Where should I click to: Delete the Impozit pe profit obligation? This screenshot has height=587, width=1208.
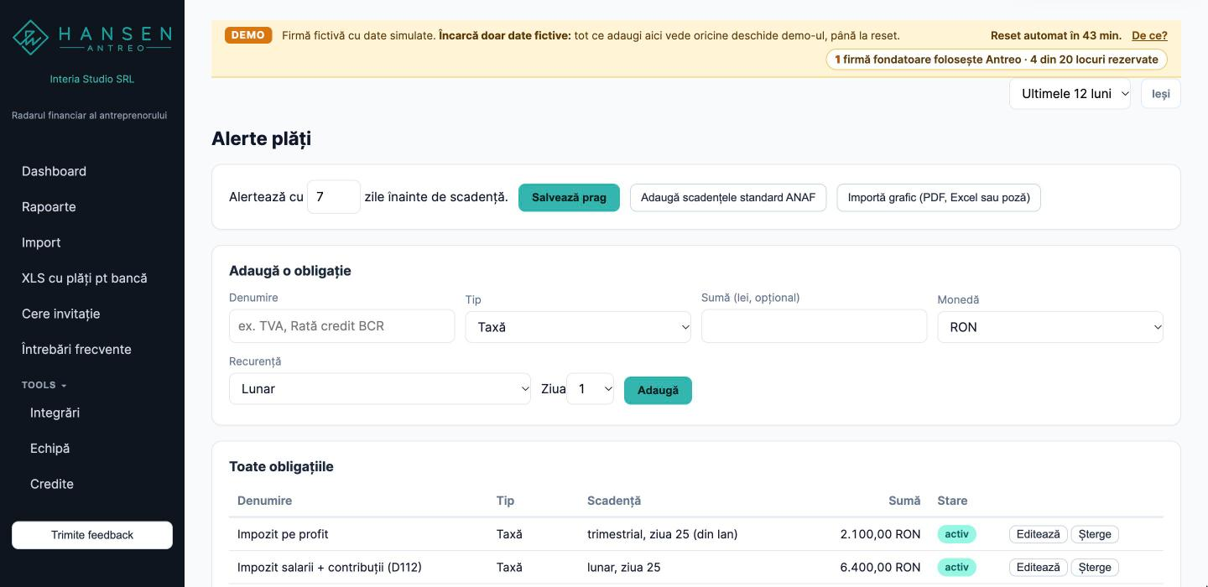click(x=1095, y=534)
